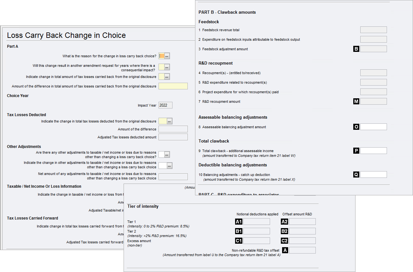Click the 'Deductible balancing adjustments' heading
Viewport: 413px width, 272px height.
[x=233, y=165]
